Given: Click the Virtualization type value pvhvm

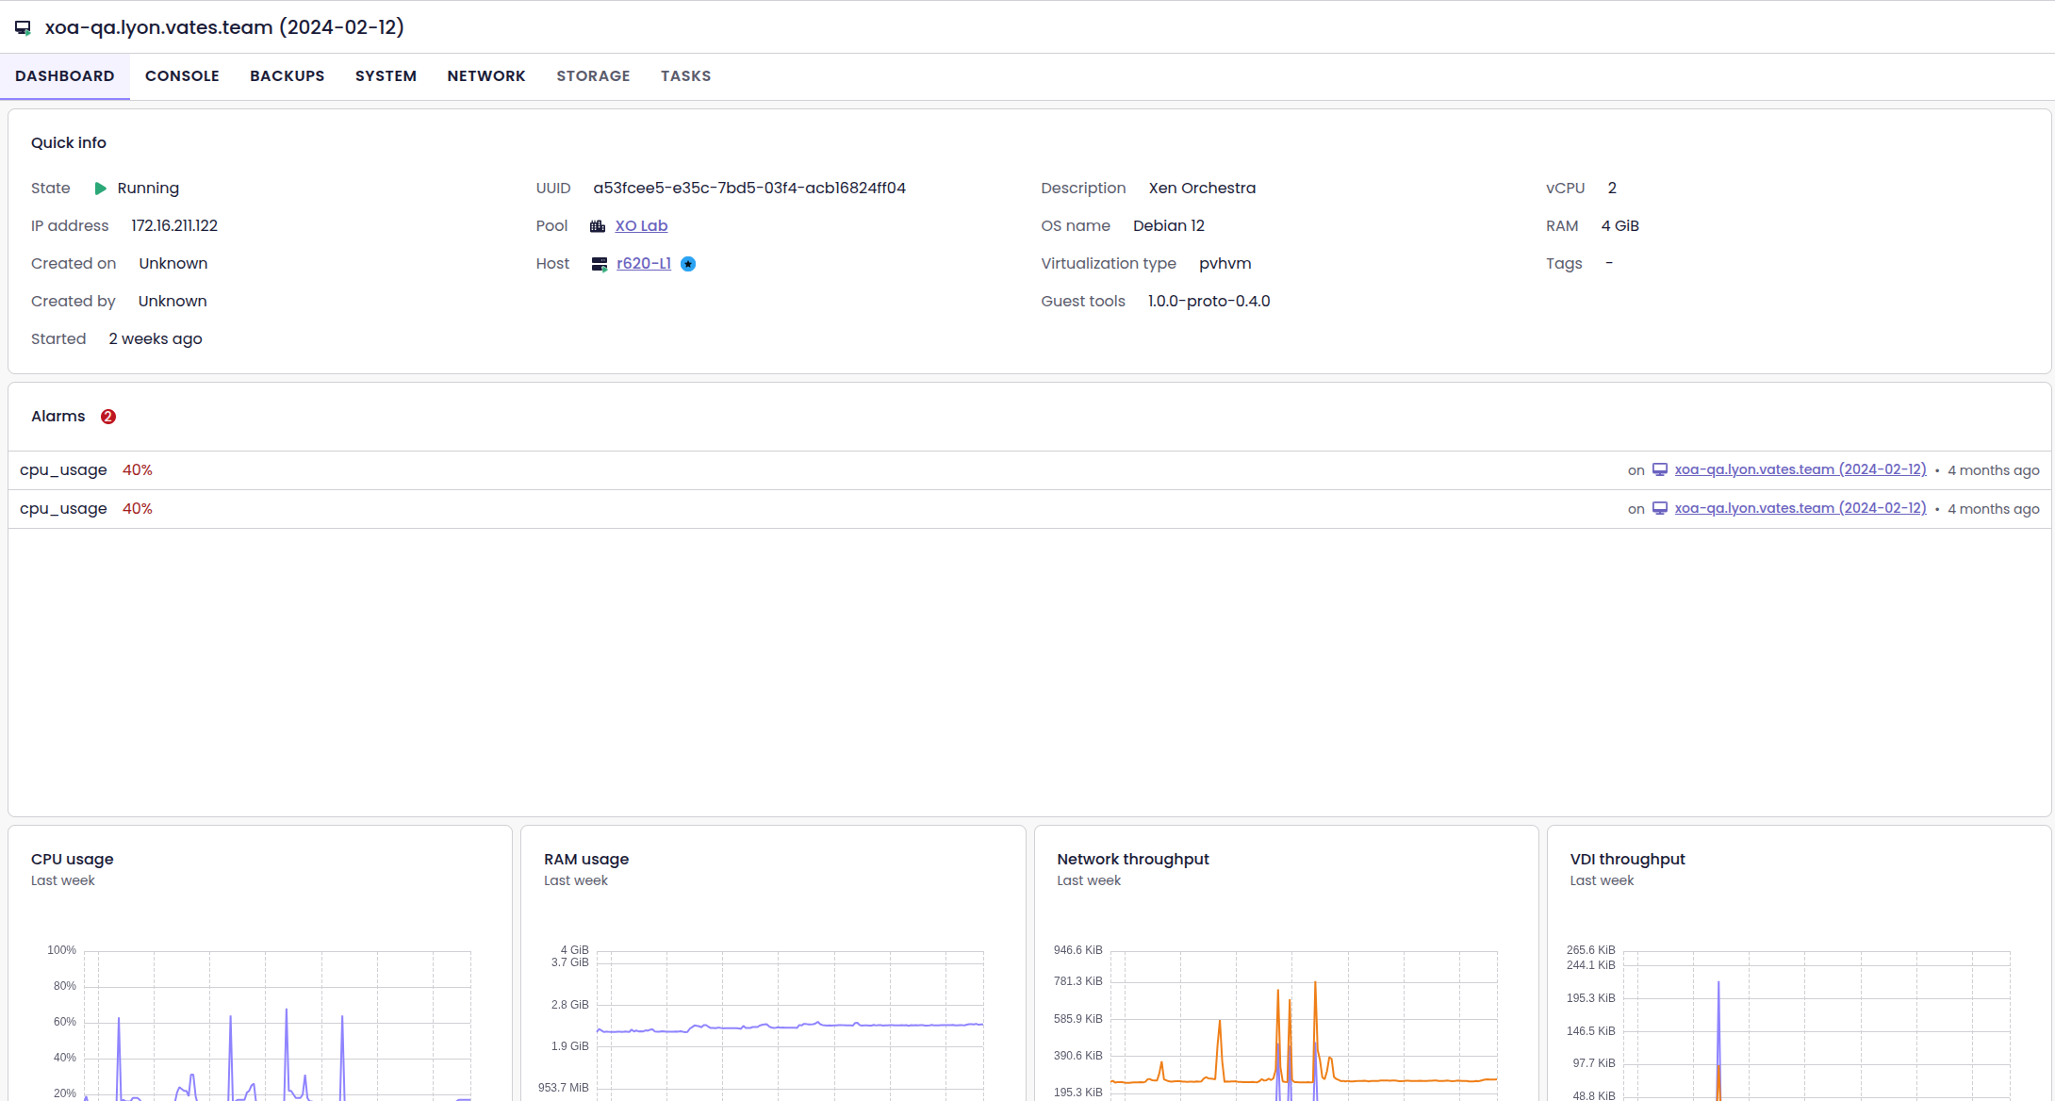Looking at the screenshot, I should click(x=1225, y=264).
